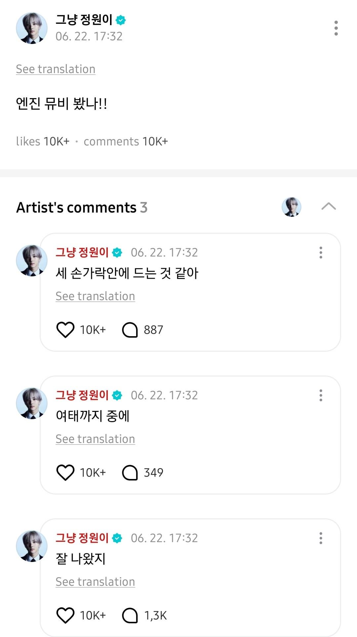This screenshot has width=357, height=637.
Task: Open options menu for '여태까지 중에' comment
Action: tap(321, 395)
